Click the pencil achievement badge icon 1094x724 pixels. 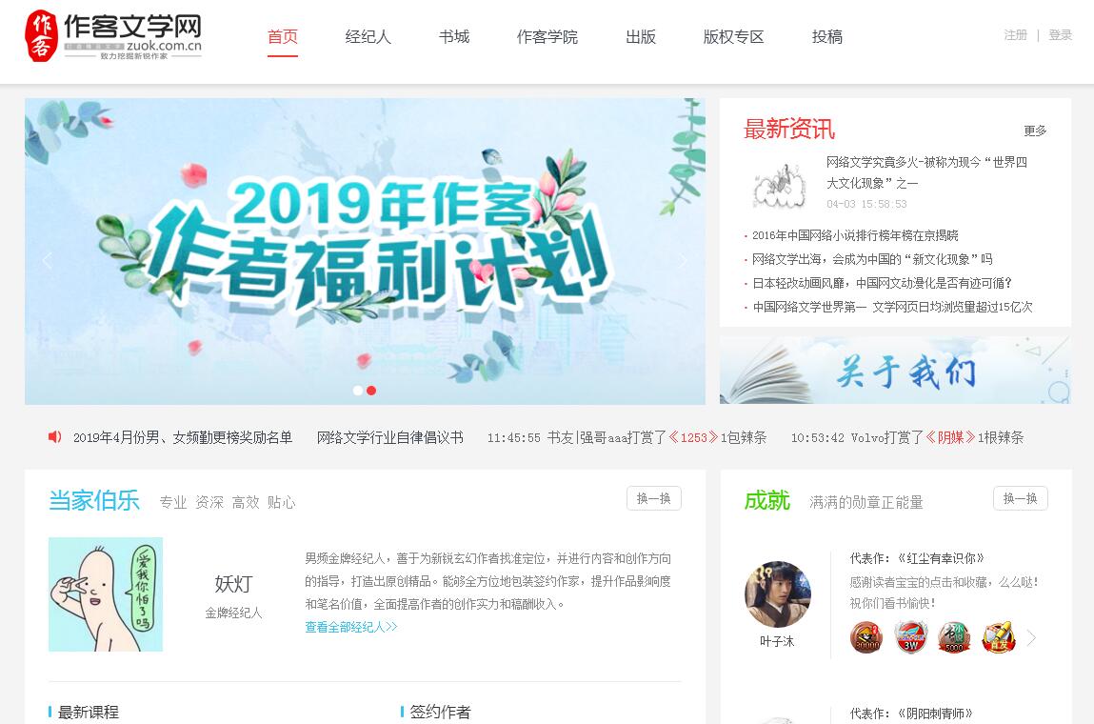click(999, 636)
